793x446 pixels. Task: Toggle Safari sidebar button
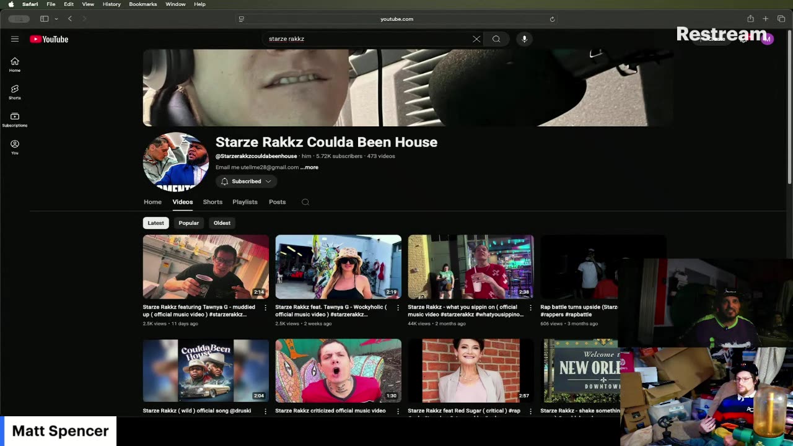point(45,19)
